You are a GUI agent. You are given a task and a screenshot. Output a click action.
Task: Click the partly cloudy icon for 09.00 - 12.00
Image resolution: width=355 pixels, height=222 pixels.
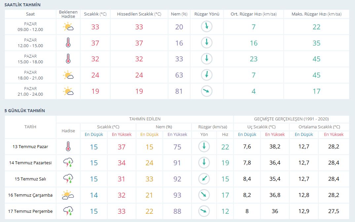[x=68, y=27]
